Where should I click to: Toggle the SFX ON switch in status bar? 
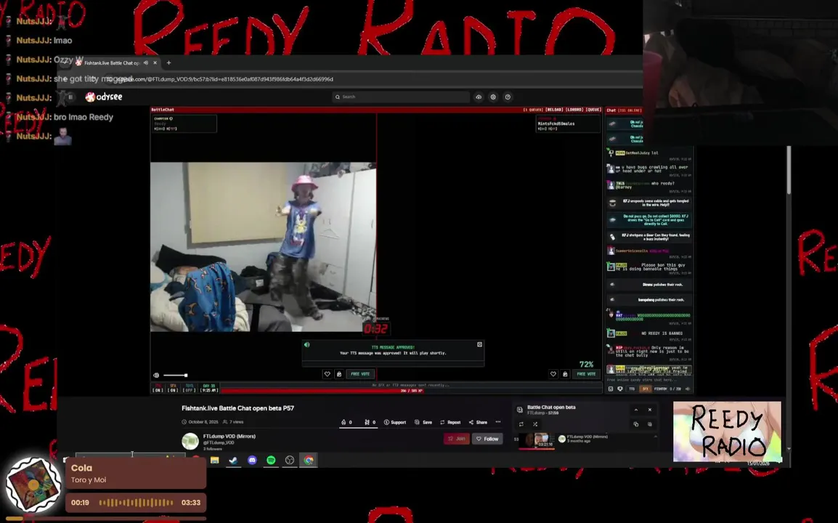point(173,388)
